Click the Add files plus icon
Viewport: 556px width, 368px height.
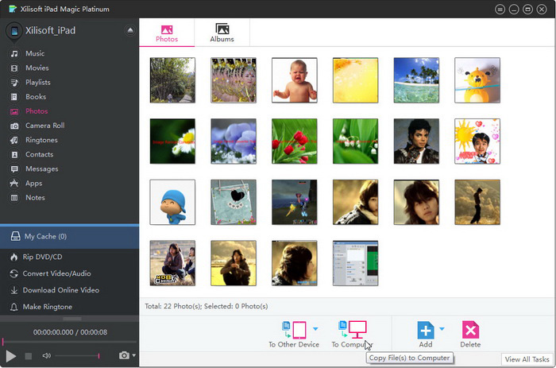pyautogui.click(x=426, y=330)
